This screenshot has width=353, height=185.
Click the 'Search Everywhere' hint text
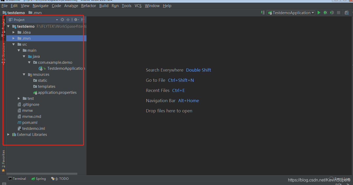pos(165,70)
